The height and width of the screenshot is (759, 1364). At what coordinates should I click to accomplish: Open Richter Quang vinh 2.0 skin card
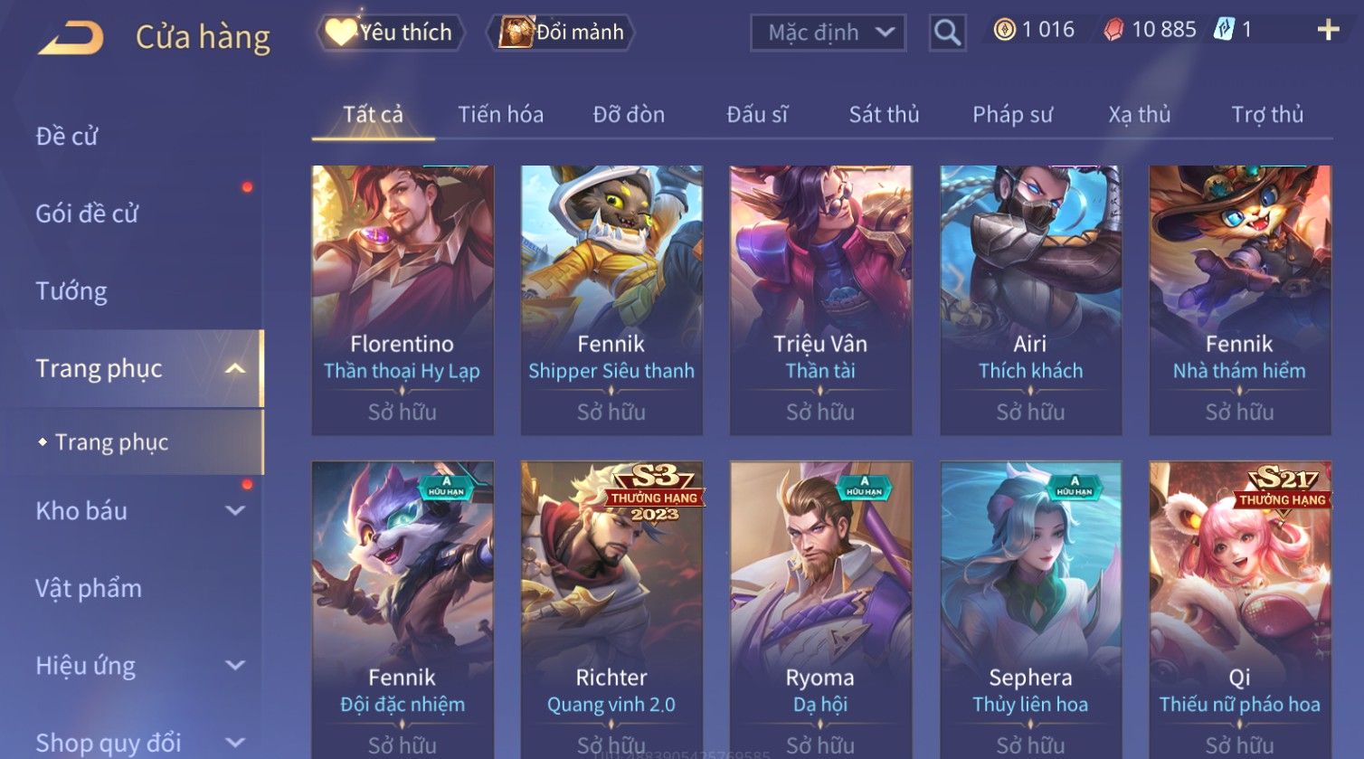[x=611, y=609]
